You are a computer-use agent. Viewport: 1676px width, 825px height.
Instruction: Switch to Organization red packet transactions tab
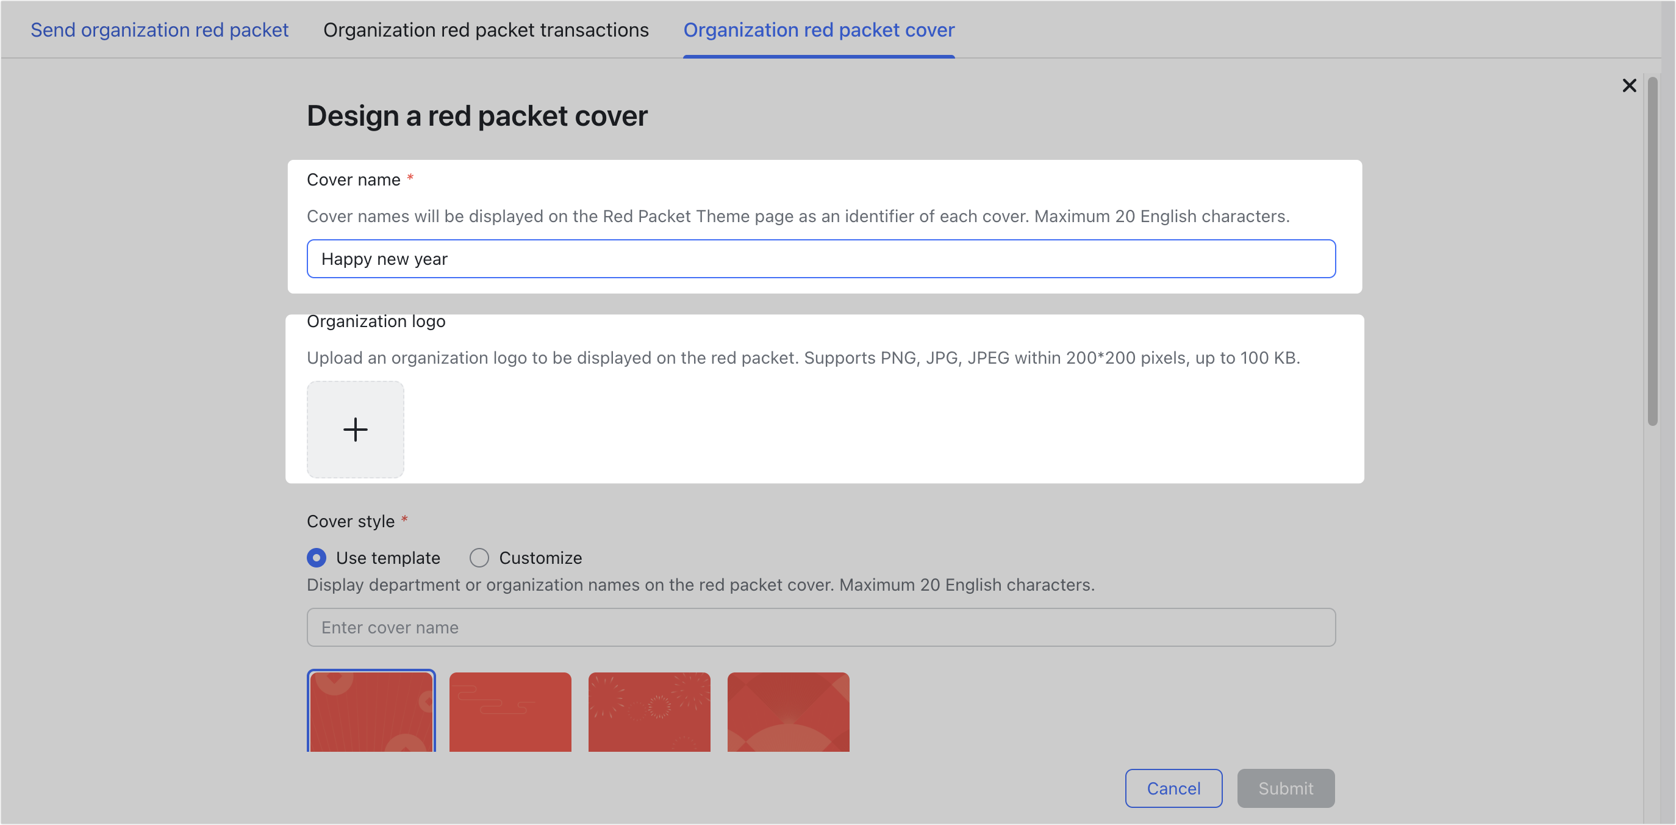pos(486,30)
